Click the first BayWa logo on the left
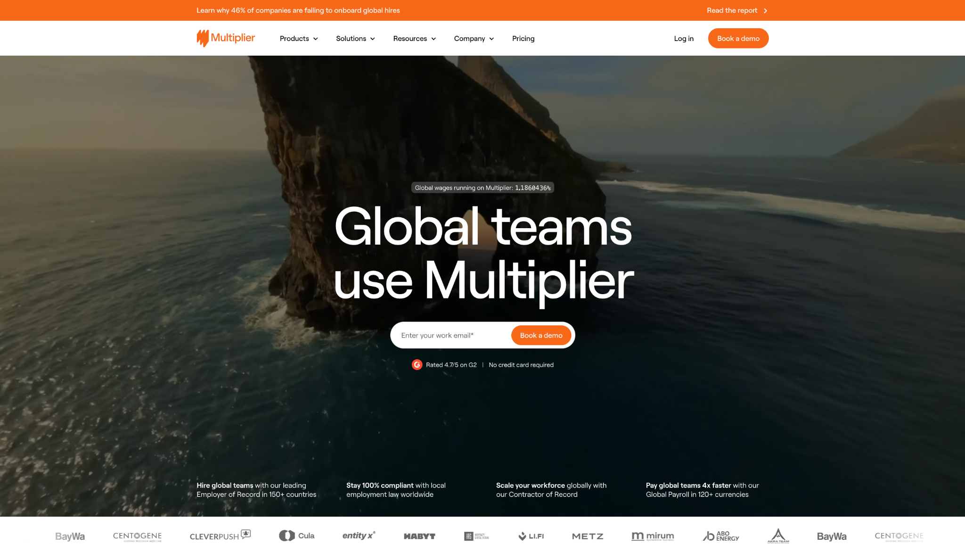Screen dimensions: 965x544 [x=70, y=536]
